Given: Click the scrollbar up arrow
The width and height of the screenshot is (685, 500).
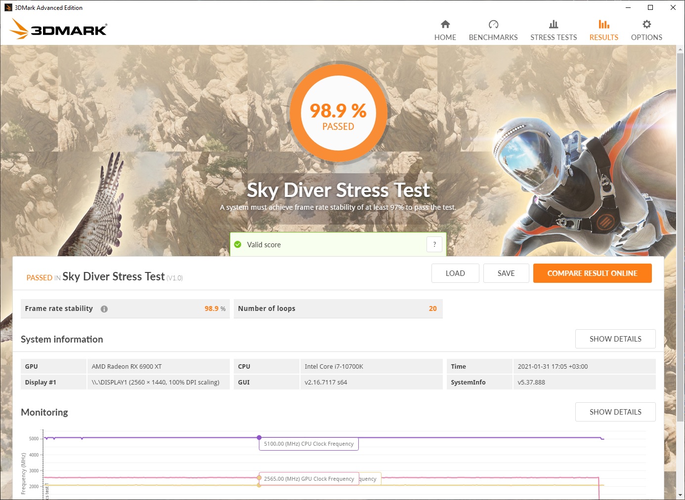Looking at the screenshot, I should 680,49.
